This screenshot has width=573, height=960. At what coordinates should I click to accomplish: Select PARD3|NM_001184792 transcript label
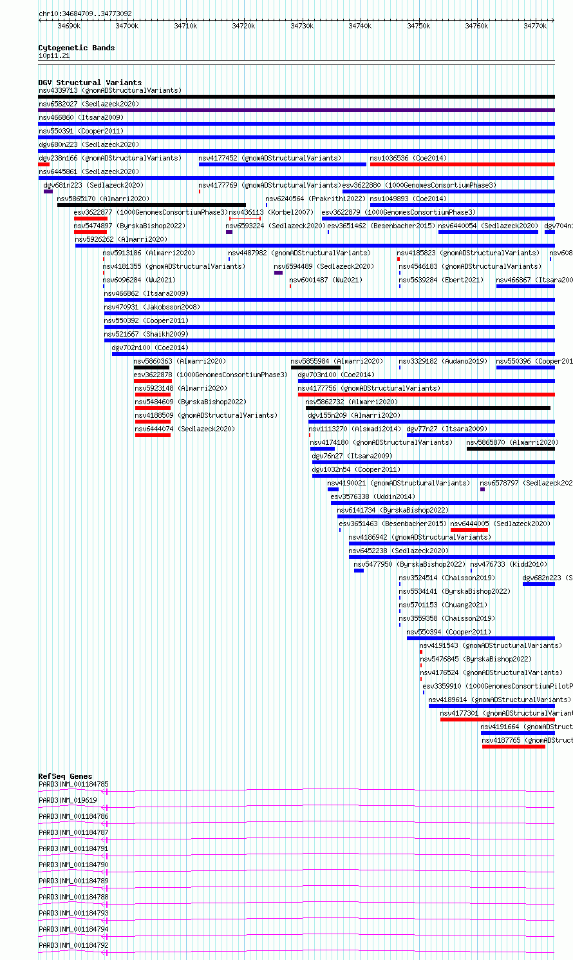pyautogui.click(x=73, y=945)
